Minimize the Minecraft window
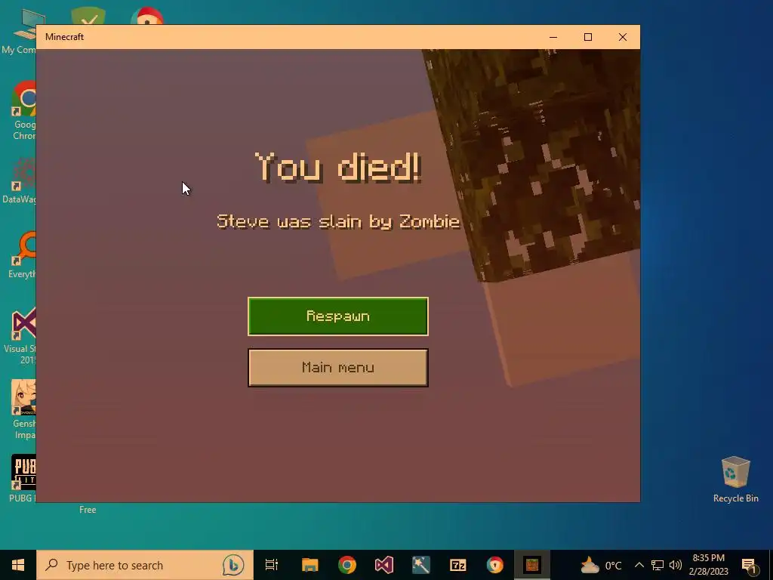 click(x=553, y=37)
